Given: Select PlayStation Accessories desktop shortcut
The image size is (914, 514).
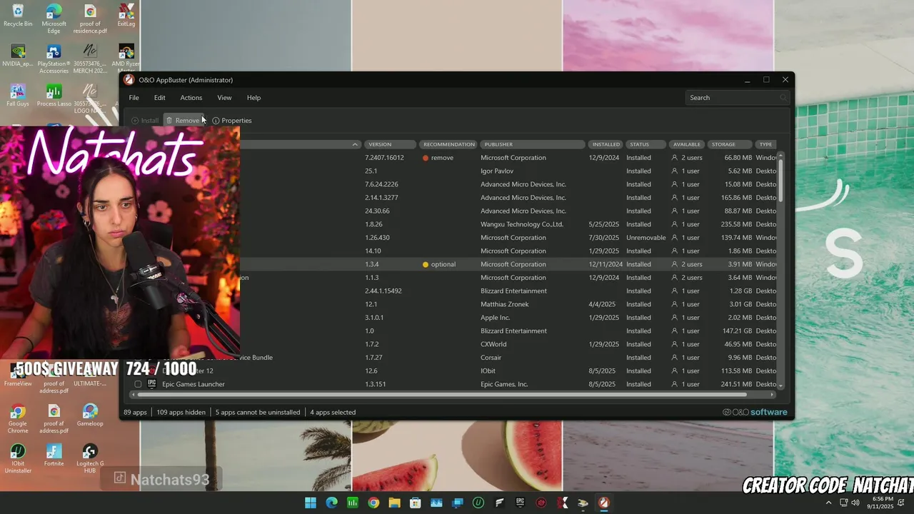Looking at the screenshot, I should pos(54,59).
